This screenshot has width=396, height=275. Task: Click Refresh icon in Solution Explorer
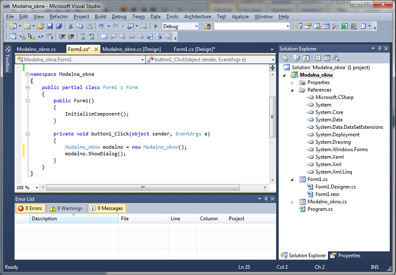pos(306,58)
